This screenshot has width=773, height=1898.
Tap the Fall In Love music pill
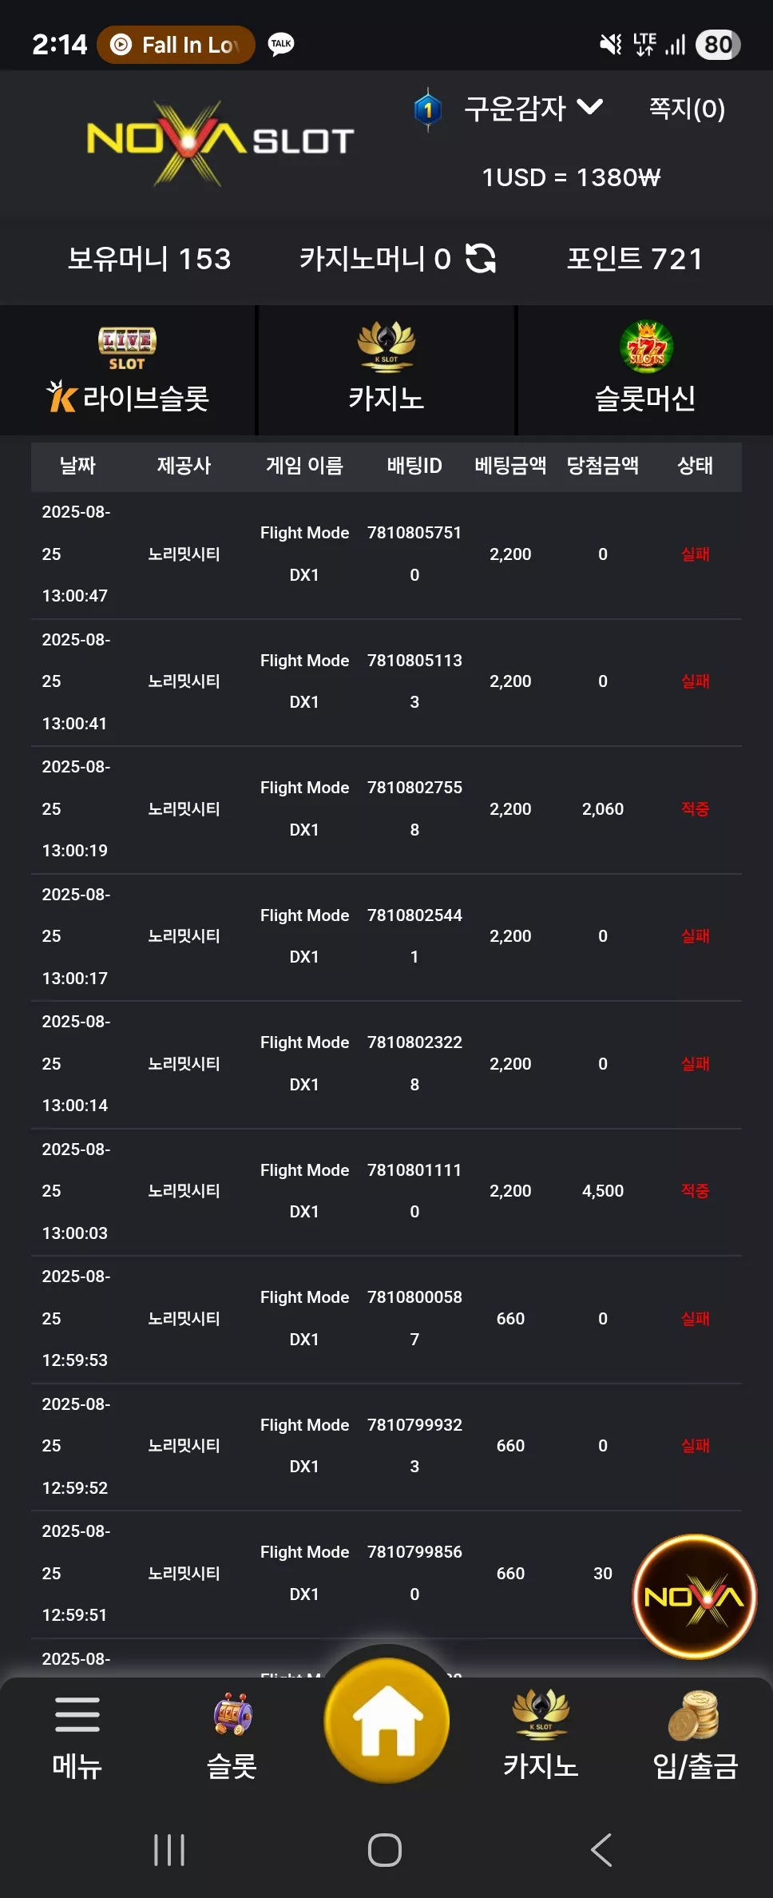[x=176, y=45]
